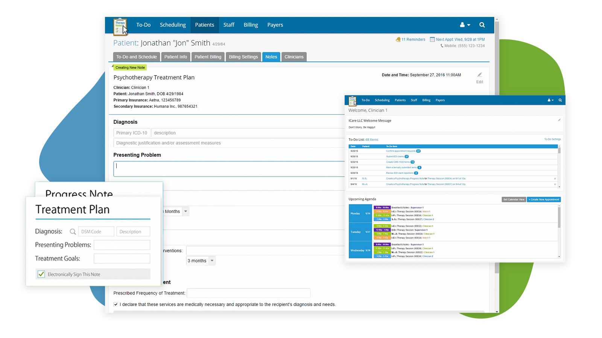Switch to the Patient Billing tab
This screenshot has width=602, height=338.
[x=208, y=57]
